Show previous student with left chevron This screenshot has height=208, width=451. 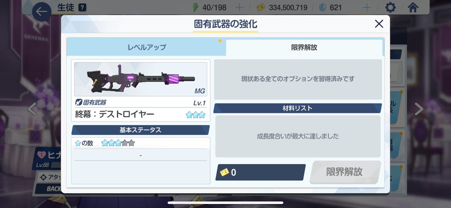coord(32,109)
